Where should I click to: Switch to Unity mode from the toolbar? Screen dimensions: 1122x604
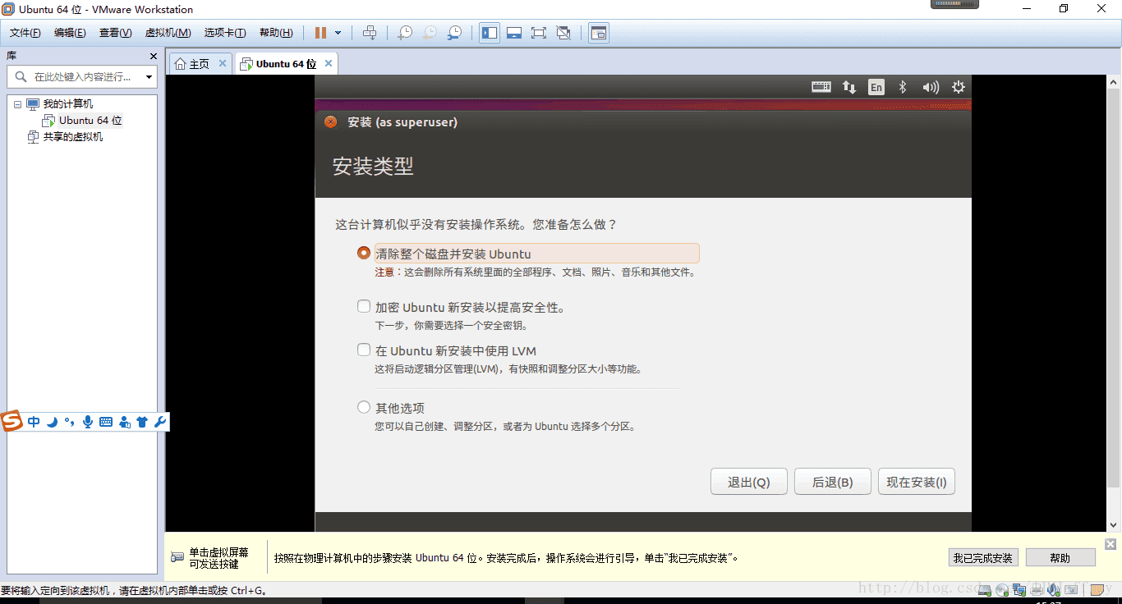click(x=563, y=33)
